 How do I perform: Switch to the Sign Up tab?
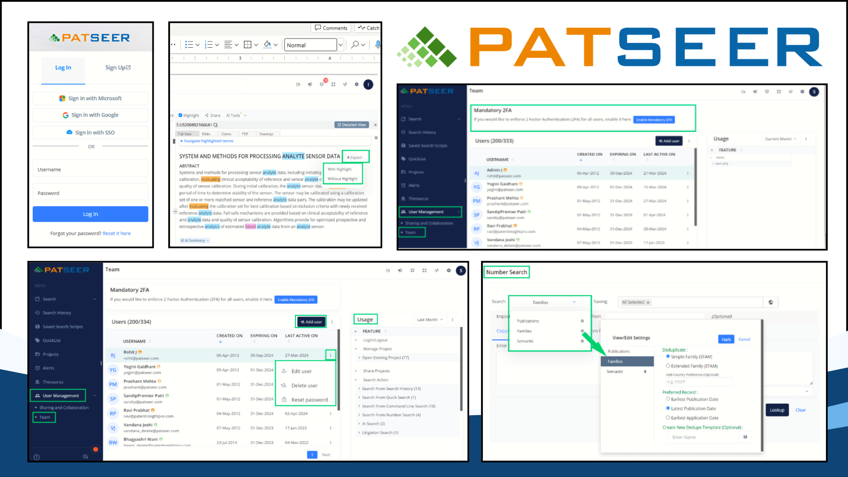pyautogui.click(x=118, y=68)
